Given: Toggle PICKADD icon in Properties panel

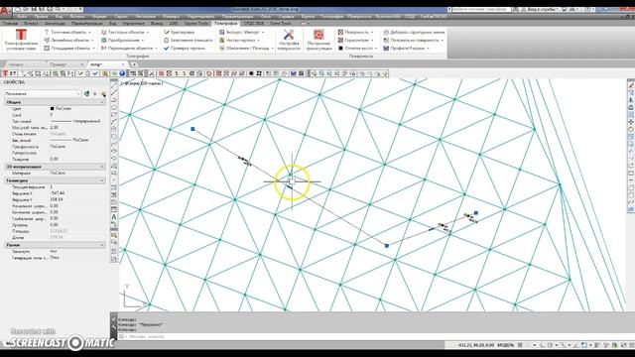Looking at the screenshot, I should tap(86, 93).
